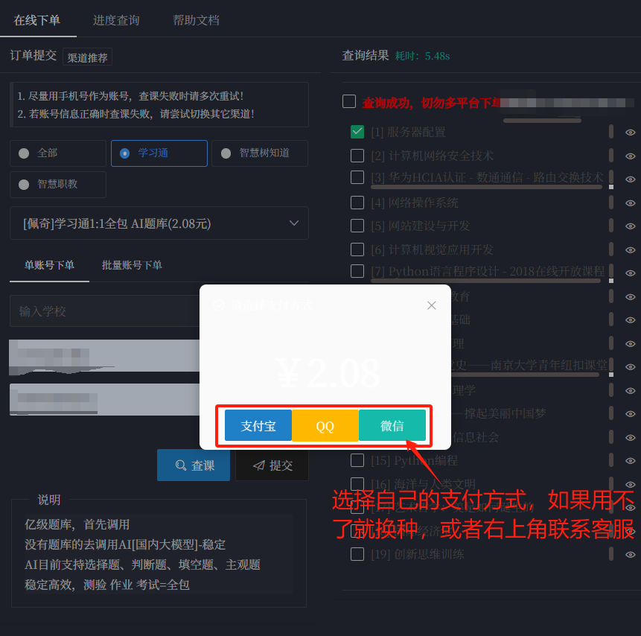The width and height of the screenshot is (641, 636).
Task: Open the 学习通1:1全包 AI题库 dropdown
Action: tap(159, 223)
